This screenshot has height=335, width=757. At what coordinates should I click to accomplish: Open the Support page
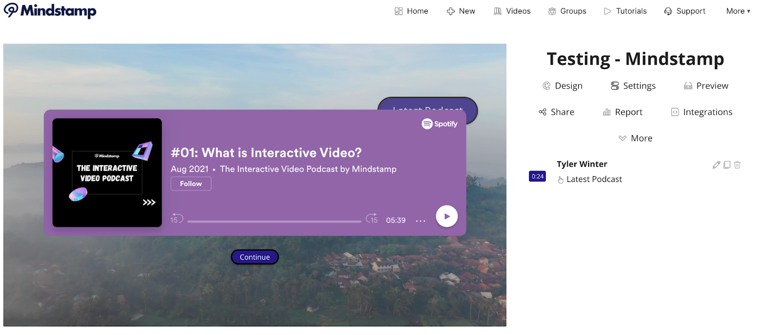[x=685, y=11]
